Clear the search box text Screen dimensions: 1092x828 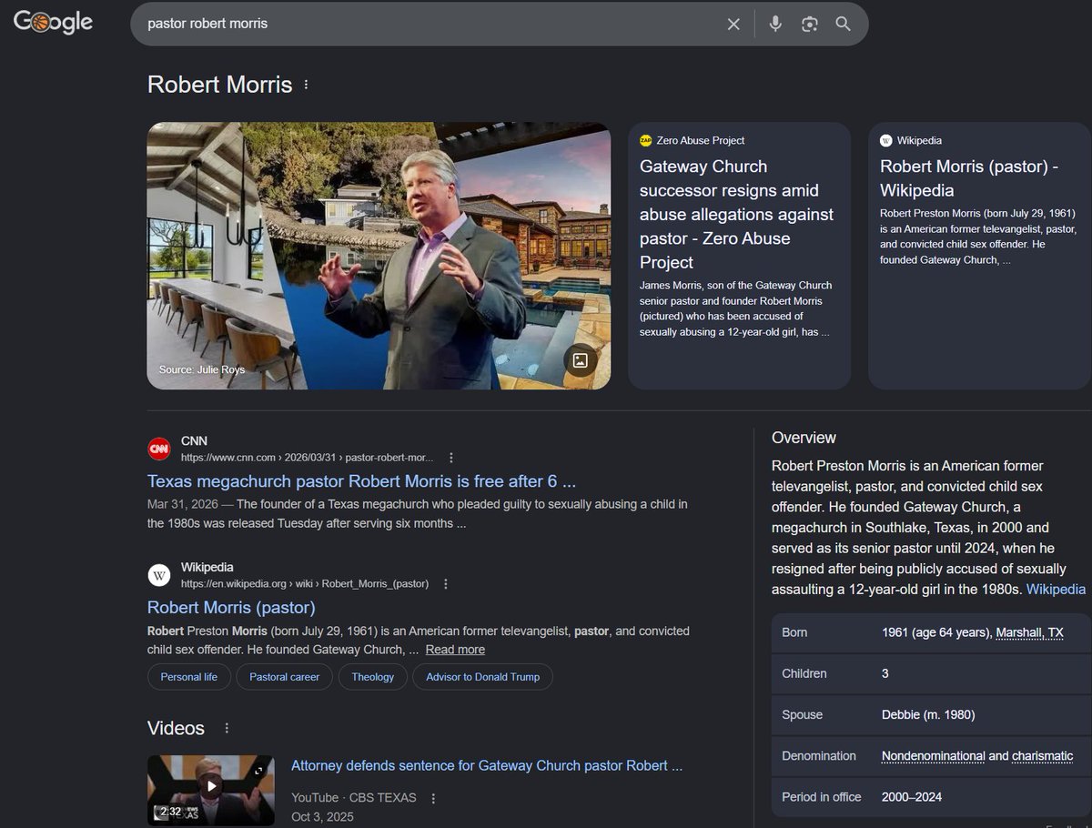pyautogui.click(x=733, y=25)
